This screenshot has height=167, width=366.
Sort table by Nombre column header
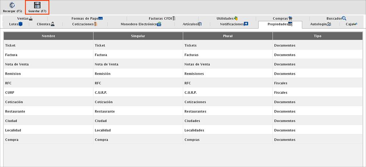[48, 36]
